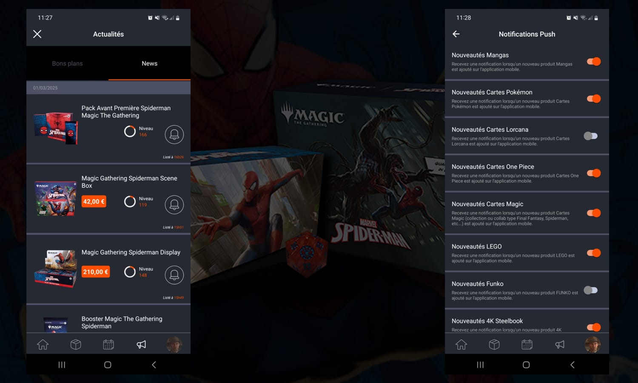Tap bell for Magic Gathering Spiderman Display

pyautogui.click(x=174, y=275)
